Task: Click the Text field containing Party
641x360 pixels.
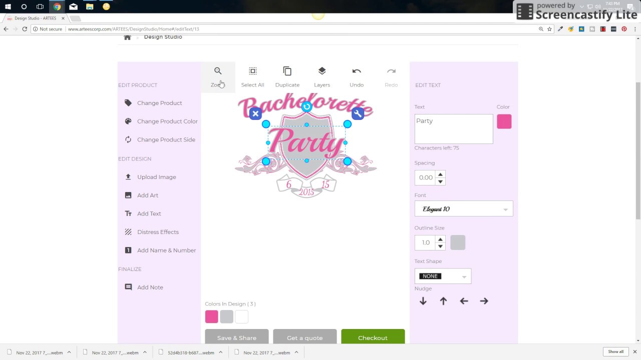Action: click(x=454, y=129)
